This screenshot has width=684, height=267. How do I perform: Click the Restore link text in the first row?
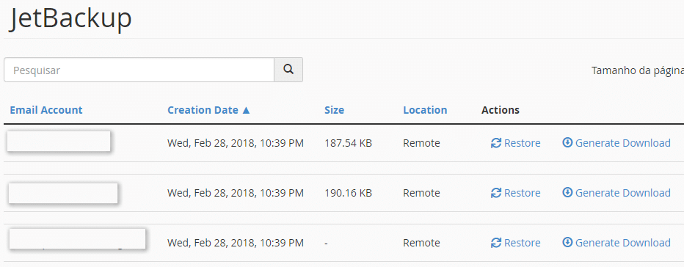(522, 143)
